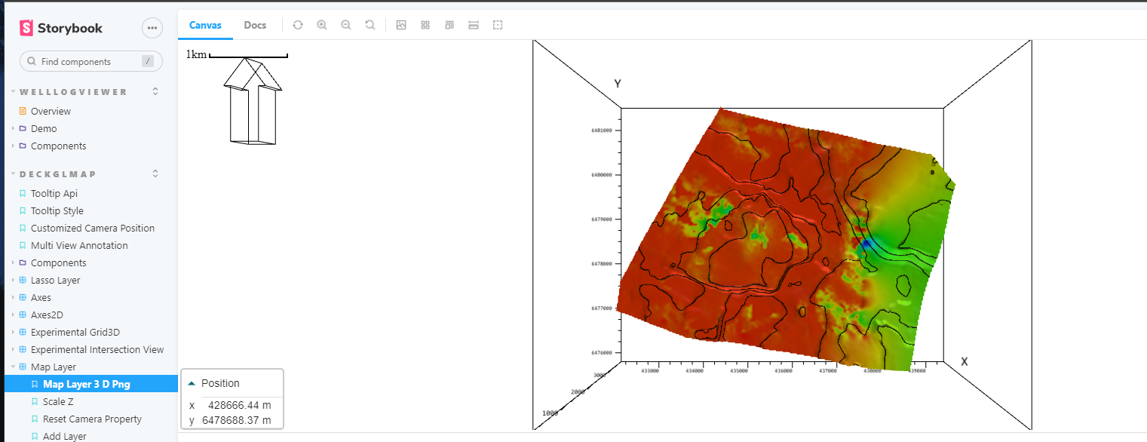1147x442 pixels.
Task: Open the sidebar overflow menu
Action: [152, 27]
